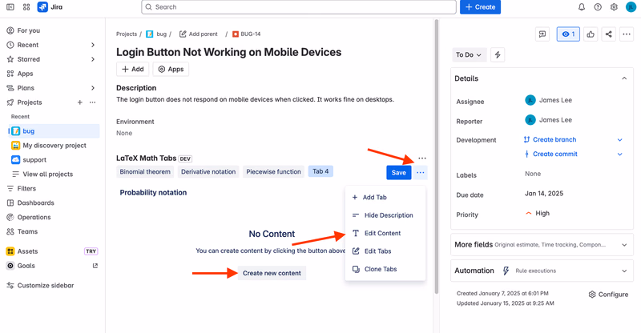Choose Add Tab from the menu
This screenshot has width=641, height=333.
385,198
